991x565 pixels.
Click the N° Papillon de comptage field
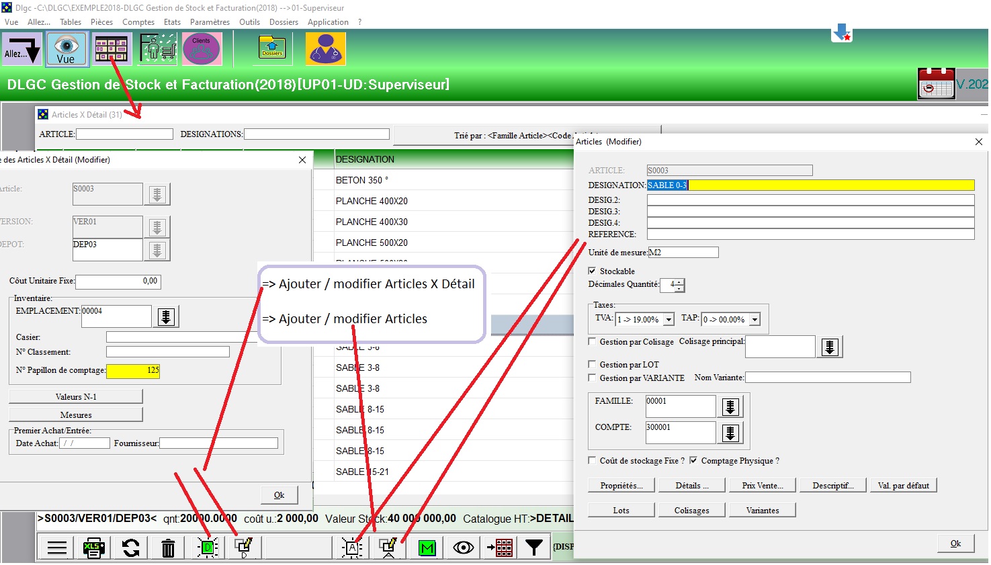[133, 370]
